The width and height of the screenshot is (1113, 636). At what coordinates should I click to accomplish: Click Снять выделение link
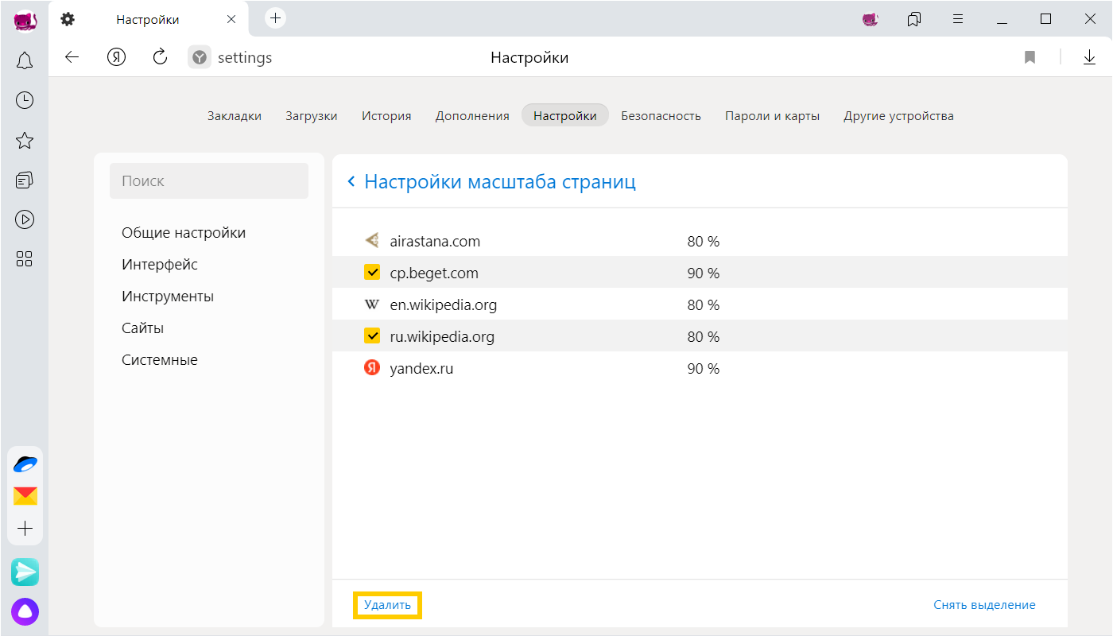click(984, 605)
